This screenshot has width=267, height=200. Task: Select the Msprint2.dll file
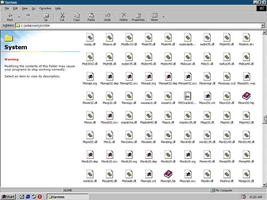click(246, 118)
